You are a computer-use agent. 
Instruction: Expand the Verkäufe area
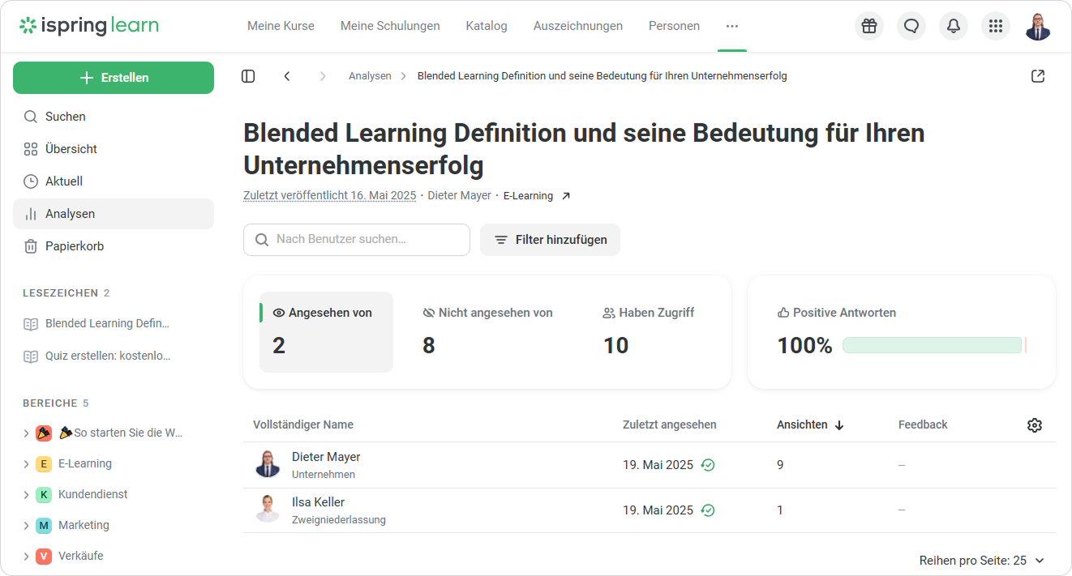point(26,557)
